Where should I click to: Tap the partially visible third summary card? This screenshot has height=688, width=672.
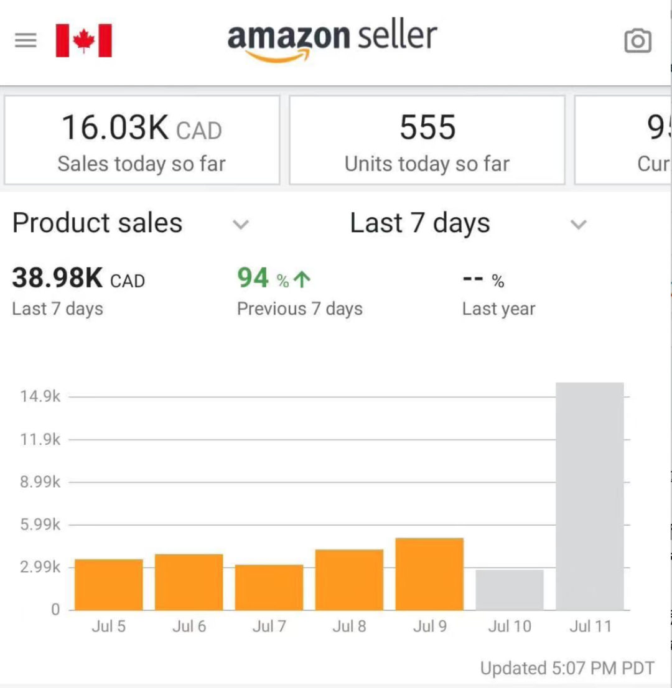[623, 140]
